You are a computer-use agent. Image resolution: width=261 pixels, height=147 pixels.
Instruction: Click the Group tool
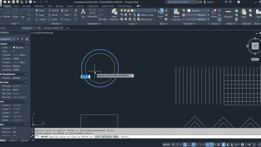(214, 13)
